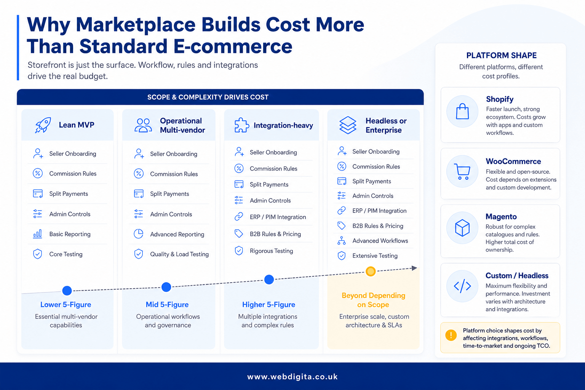Click Commission Rules percent icon in Lean MVP
The image size is (585, 390).
tap(37, 173)
